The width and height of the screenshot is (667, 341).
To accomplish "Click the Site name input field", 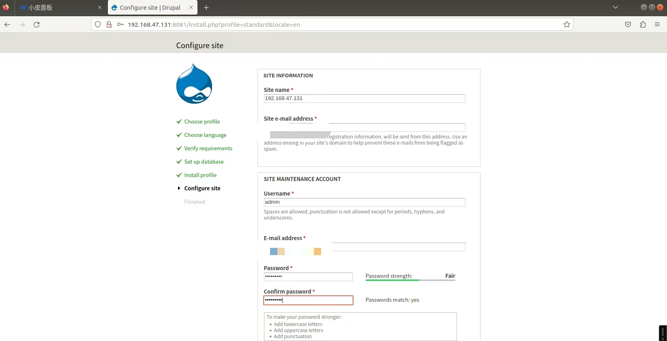I will coord(364,98).
